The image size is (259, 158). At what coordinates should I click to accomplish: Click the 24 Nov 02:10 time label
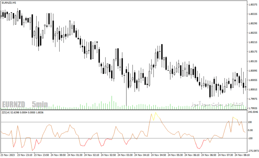point(92,155)
